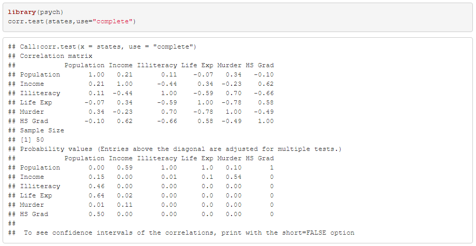The height and width of the screenshot is (246, 476).
Task: Click the psych package name in the code
Action: click(x=50, y=12)
